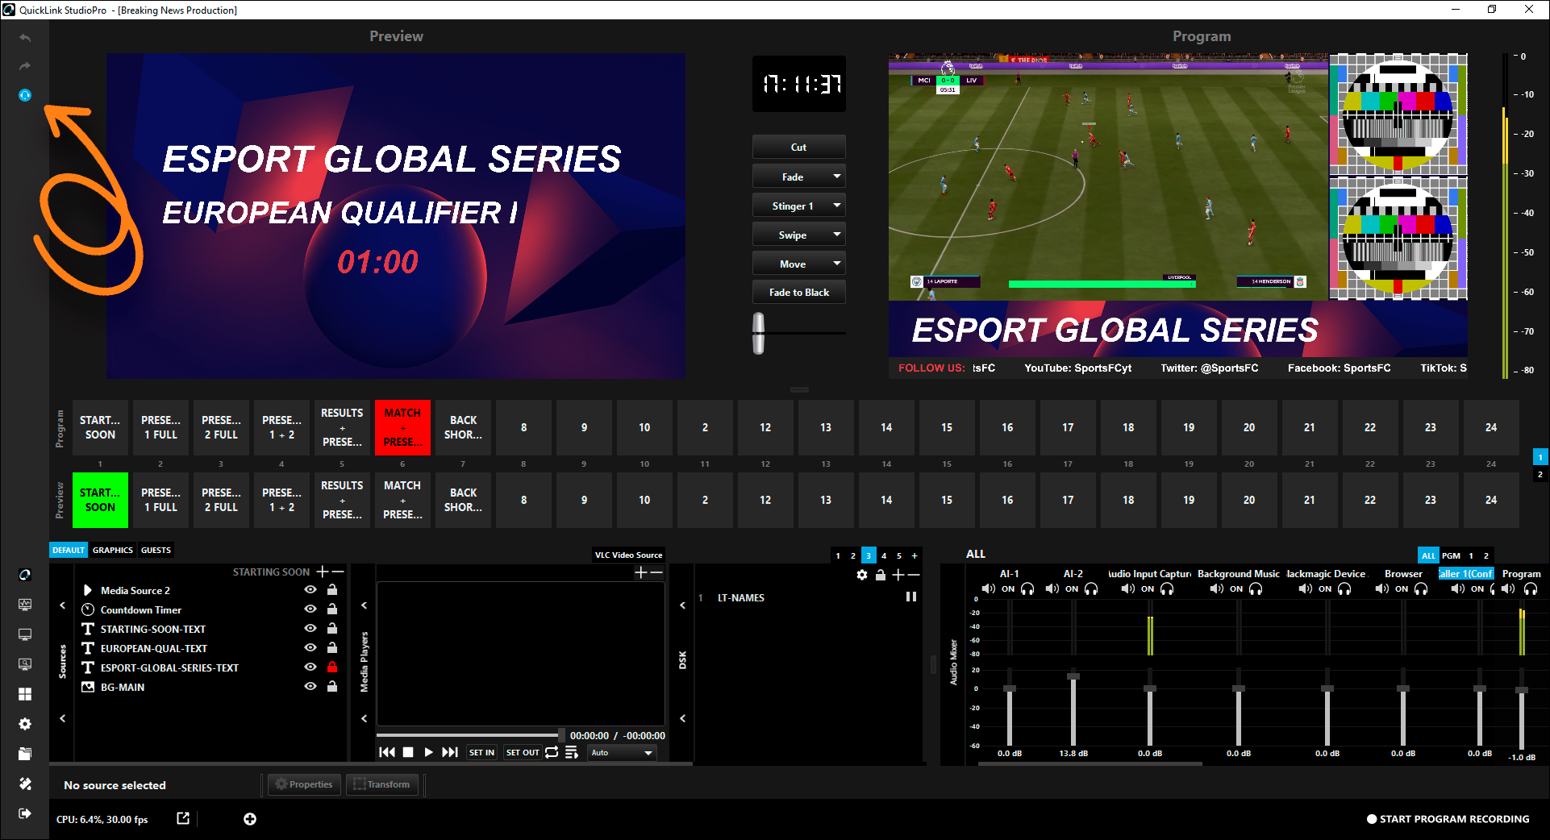Add a media player with the plus icon
The width and height of the screenshot is (1550, 840).
click(x=640, y=572)
